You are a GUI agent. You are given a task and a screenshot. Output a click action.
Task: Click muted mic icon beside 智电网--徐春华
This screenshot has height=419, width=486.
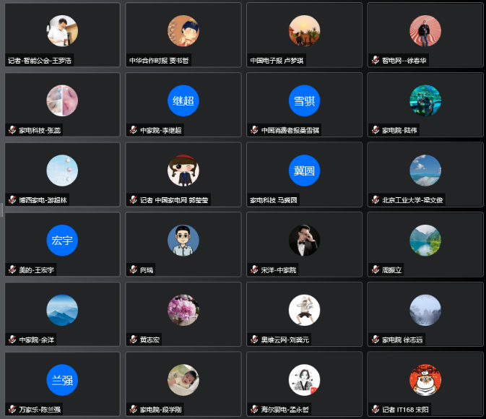pos(376,60)
